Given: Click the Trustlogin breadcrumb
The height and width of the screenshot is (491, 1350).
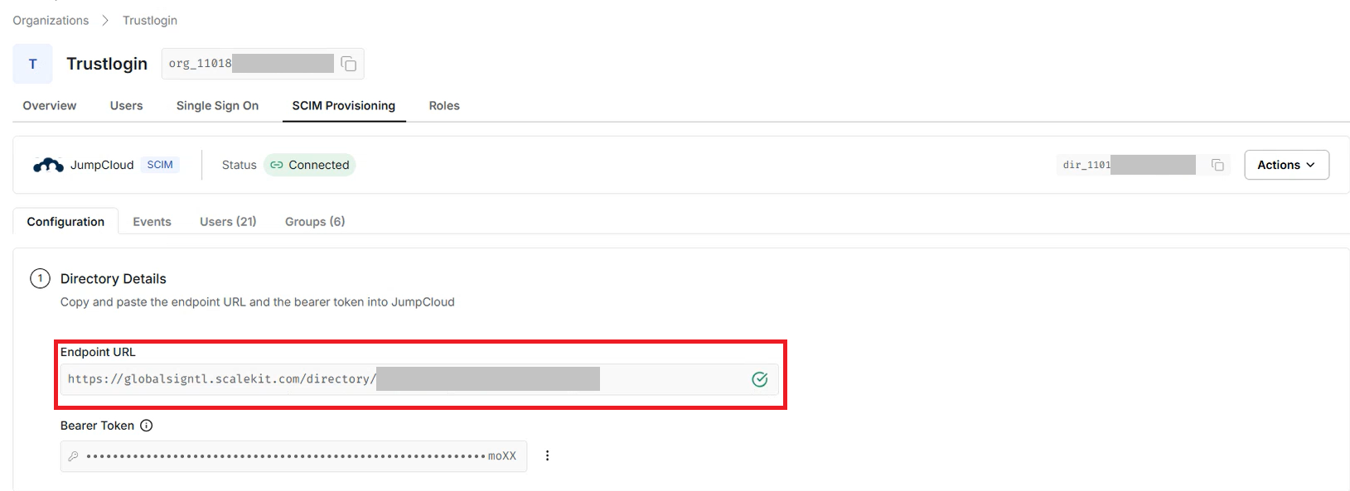Looking at the screenshot, I should pos(150,21).
